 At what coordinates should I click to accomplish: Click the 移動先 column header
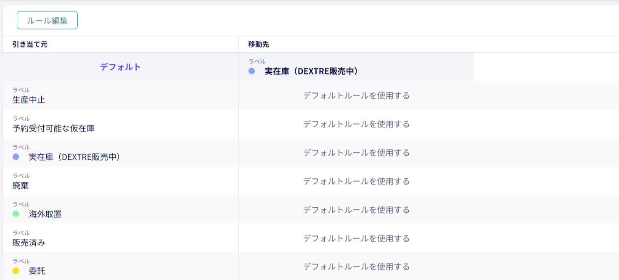click(x=258, y=45)
